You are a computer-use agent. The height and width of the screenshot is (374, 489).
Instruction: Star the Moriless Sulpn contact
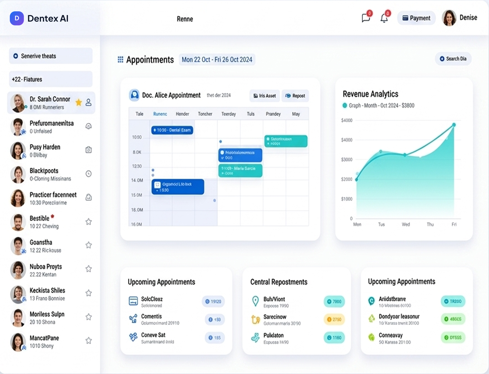coord(89,317)
